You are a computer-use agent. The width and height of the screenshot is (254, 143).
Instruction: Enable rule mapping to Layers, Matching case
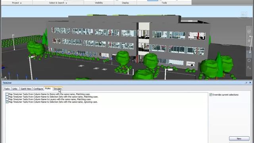pos(7,99)
